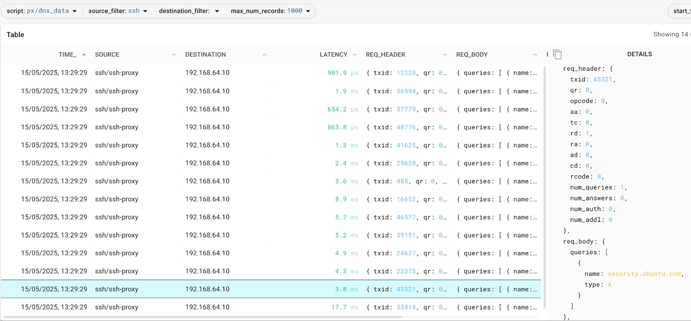Open the source_filter ssh dropdown
Image resolution: width=691 pixels, height=321 pixels.
(118, 11)
